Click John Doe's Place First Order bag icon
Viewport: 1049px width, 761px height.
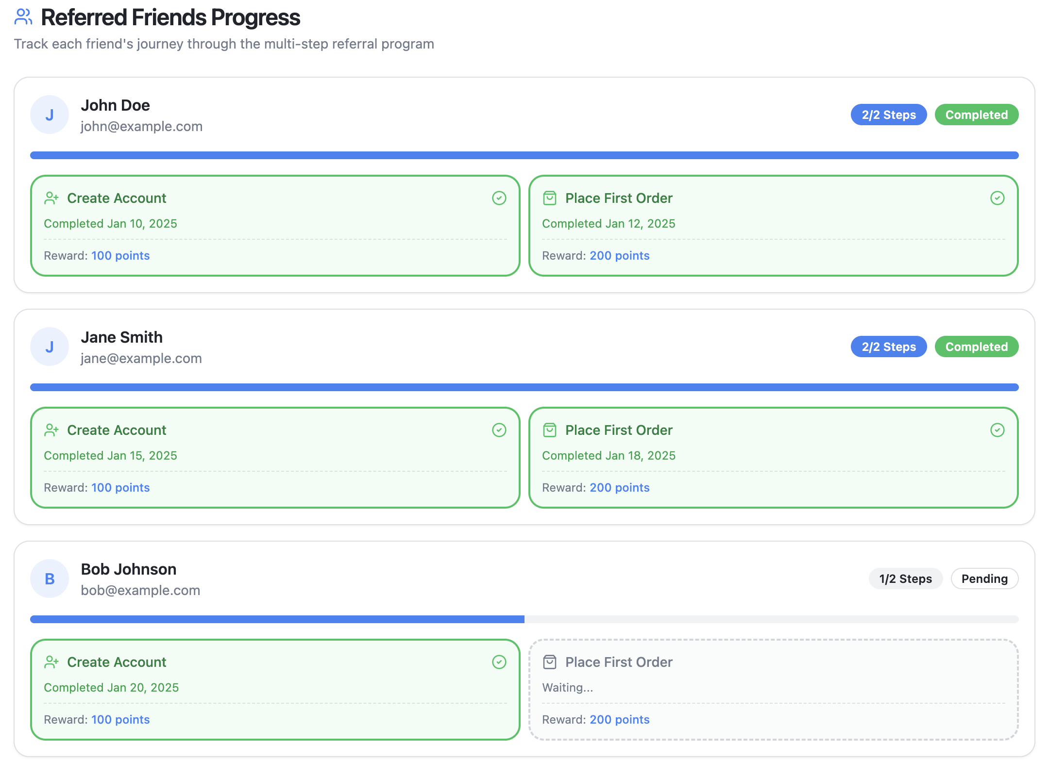coord(549,198)
